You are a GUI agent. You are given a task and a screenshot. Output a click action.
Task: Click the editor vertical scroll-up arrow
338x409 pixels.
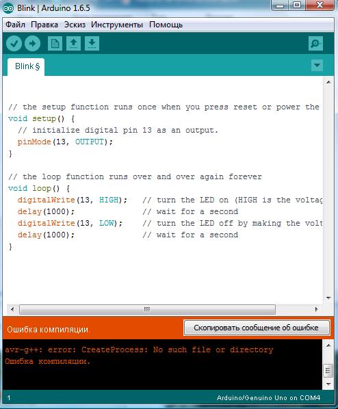pos(328,82)
